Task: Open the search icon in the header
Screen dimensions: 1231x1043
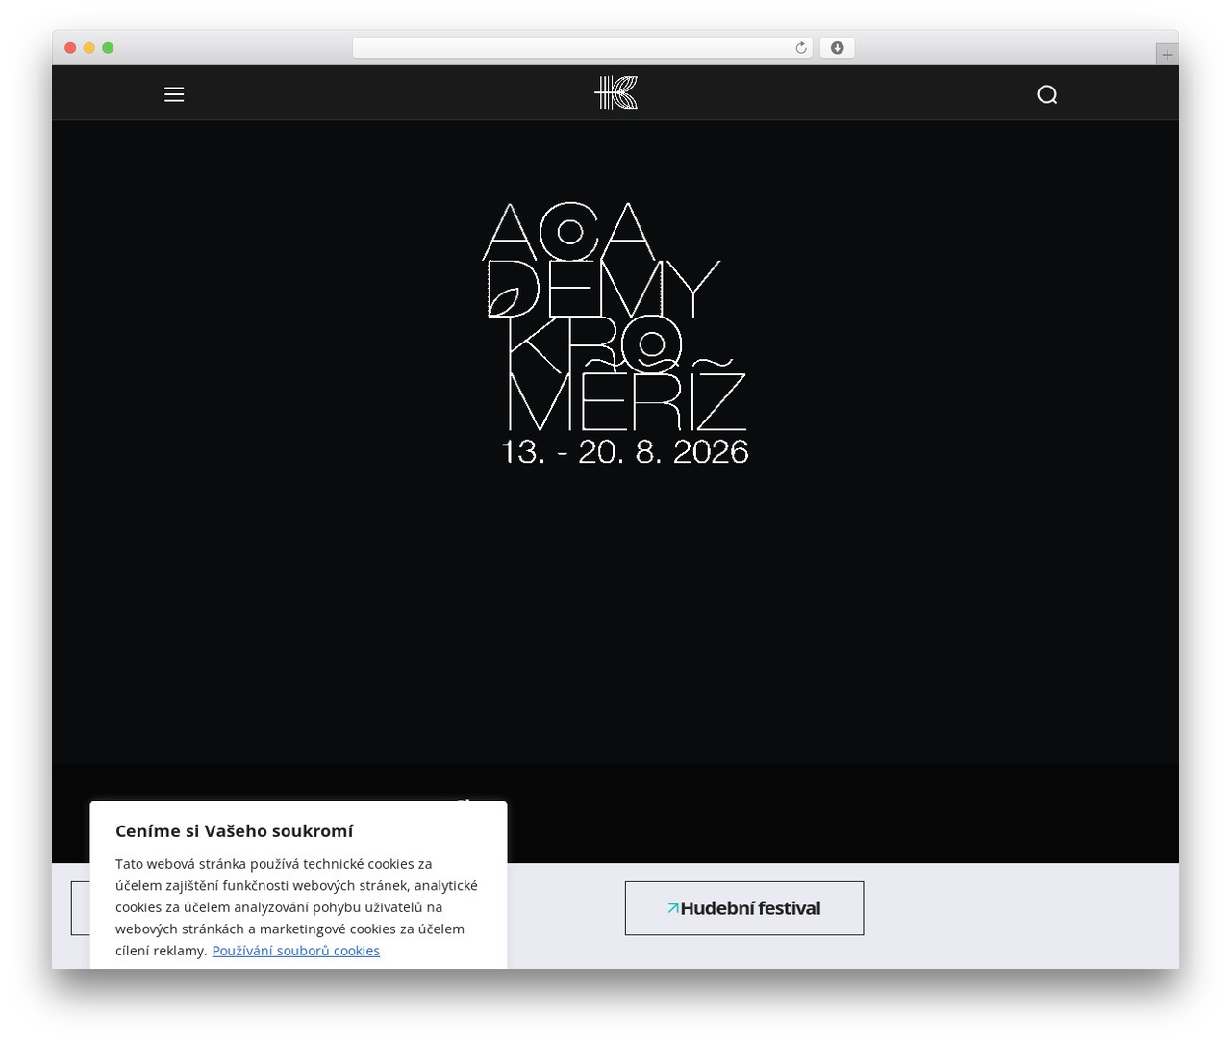Action: click(x=1047, y=94)
